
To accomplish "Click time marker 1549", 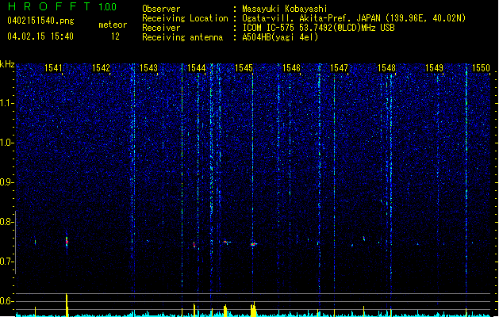I will coord(434,68).
